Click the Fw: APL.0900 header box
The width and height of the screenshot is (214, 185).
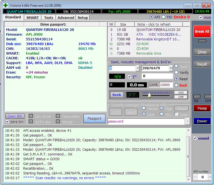tap(119, 11)
